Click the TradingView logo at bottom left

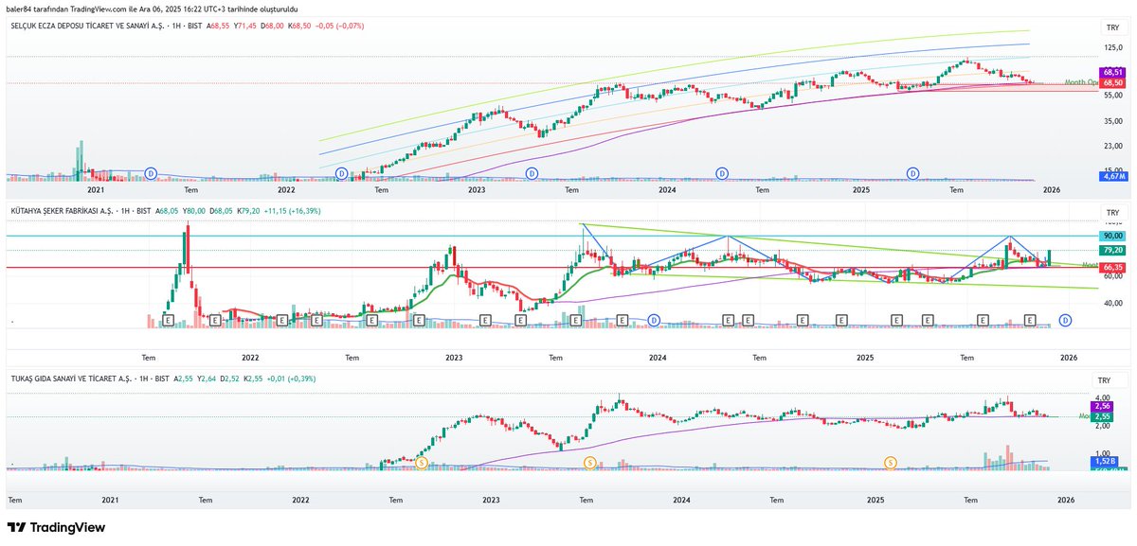(56, 527)
